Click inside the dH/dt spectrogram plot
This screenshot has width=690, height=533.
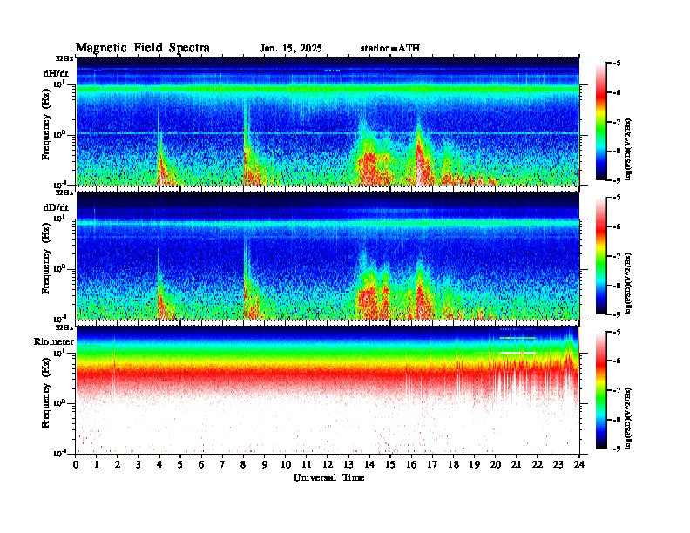[x=328, y=121]
